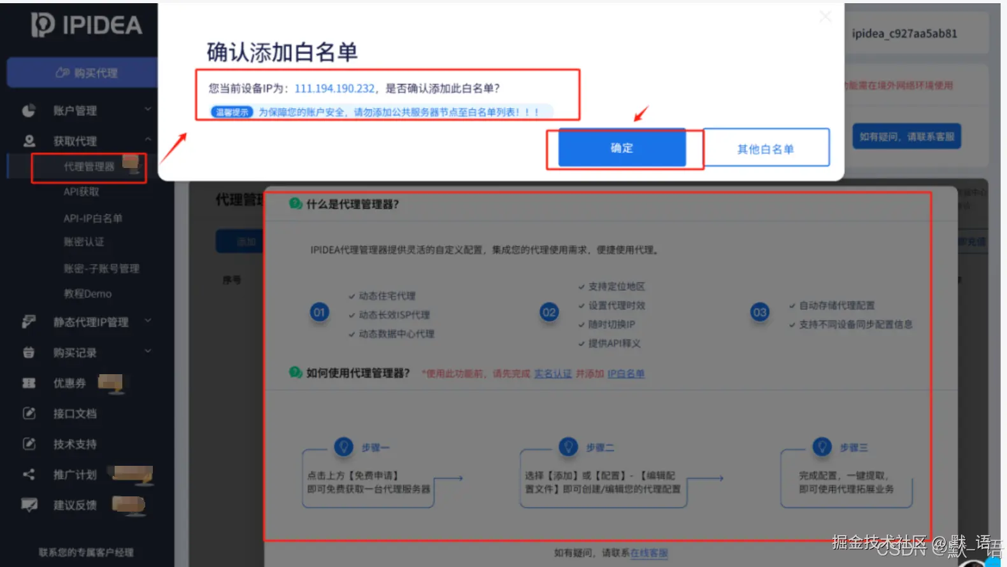
Task: Click the IPIDEA logo
Action: pos(87,25)
